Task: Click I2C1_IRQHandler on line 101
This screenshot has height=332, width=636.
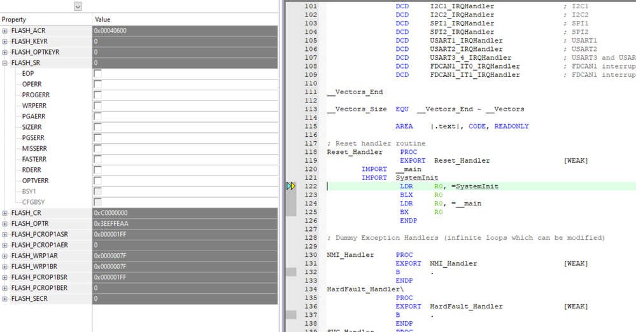Action: (462, 6)
